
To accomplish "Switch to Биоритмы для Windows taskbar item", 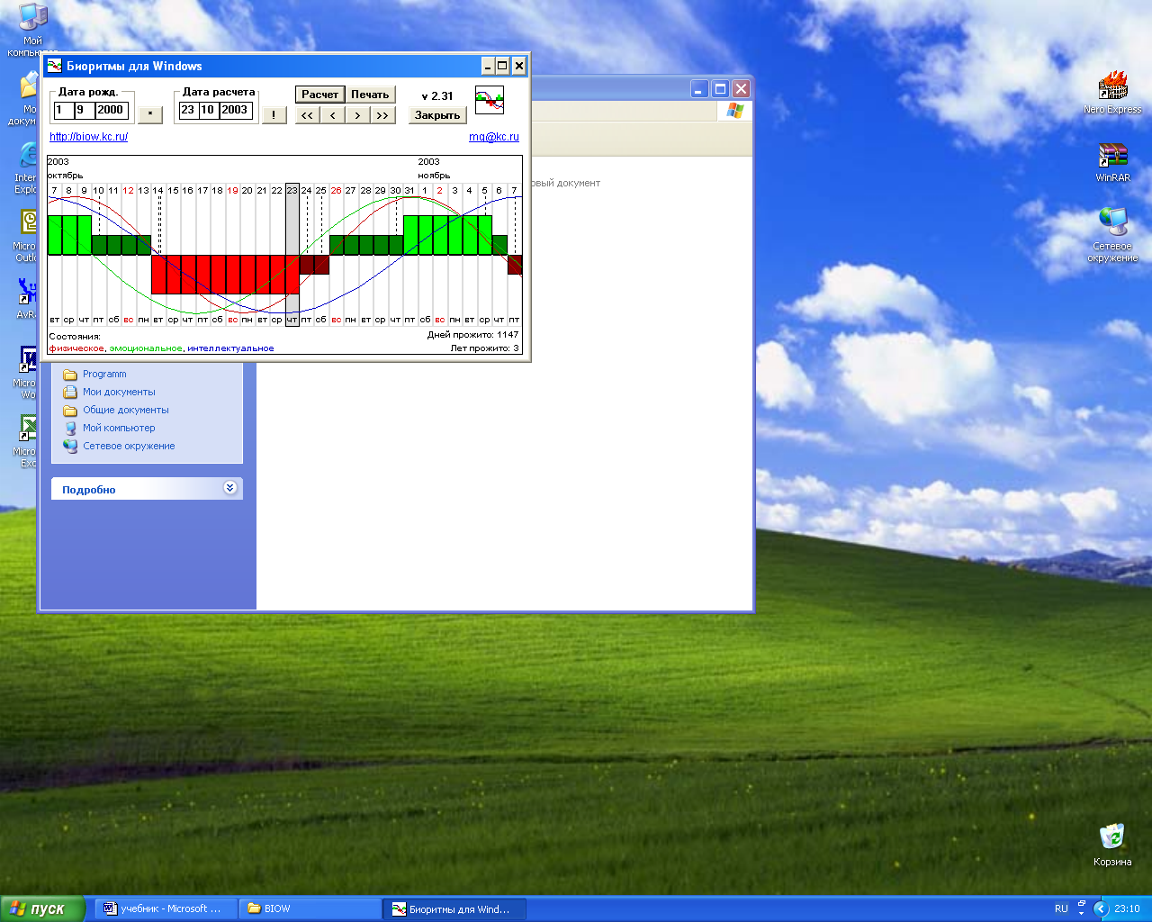I will click(x=454, y=908).
